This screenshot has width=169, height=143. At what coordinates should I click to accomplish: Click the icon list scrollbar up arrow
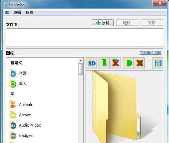point(81,60)
